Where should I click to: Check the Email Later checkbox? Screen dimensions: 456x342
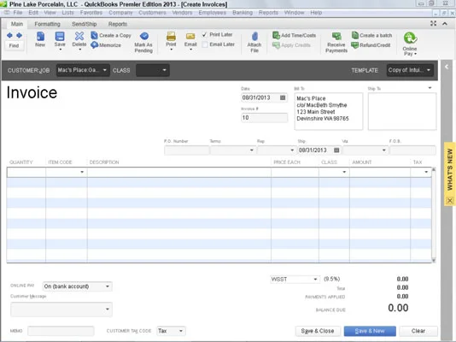(x=205, y=44)
